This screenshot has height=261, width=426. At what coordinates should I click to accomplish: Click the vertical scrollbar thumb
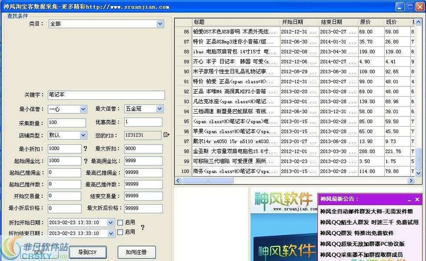point(418,159)
